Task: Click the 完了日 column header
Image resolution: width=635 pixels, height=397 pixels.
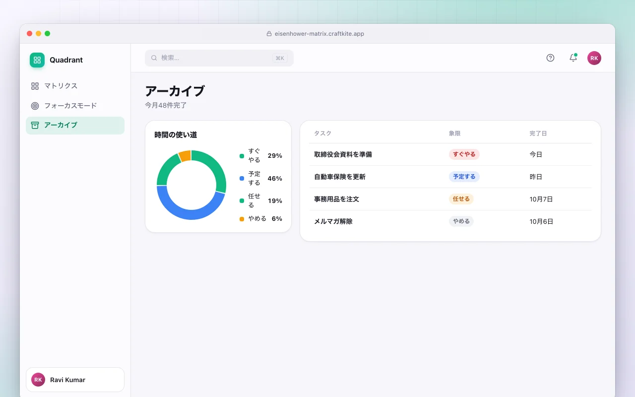Action: click(538, 133)
